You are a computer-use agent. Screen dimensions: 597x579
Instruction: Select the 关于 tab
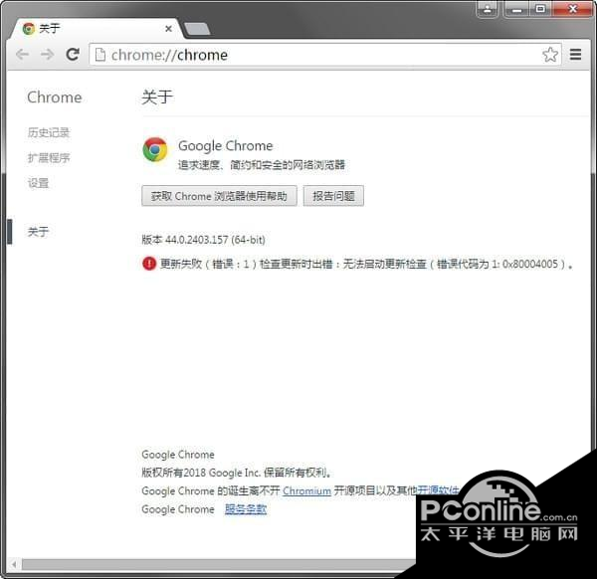pyautogui.click(x=96, y=29)
